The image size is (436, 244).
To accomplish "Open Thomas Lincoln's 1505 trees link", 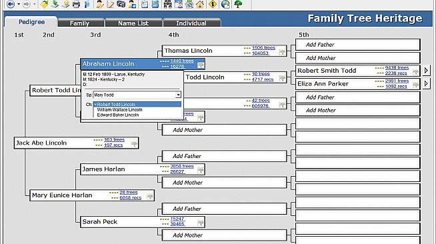I will point(263,48).
